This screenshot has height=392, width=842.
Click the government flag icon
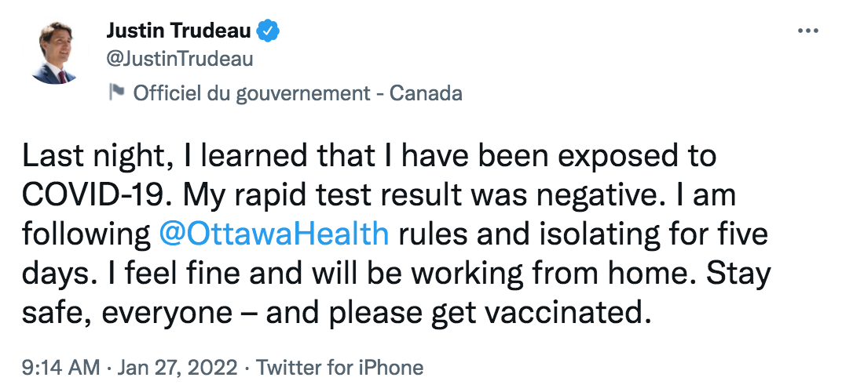coord(116,93)
